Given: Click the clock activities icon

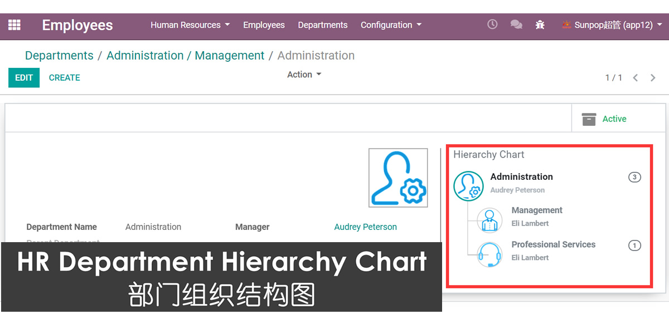Looking at the screenshot, I should [x=492, y=24].
